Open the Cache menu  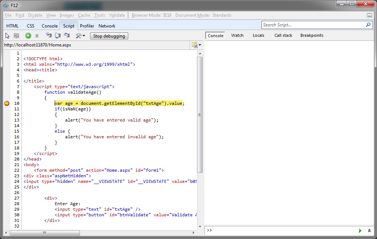pos(84,15)
